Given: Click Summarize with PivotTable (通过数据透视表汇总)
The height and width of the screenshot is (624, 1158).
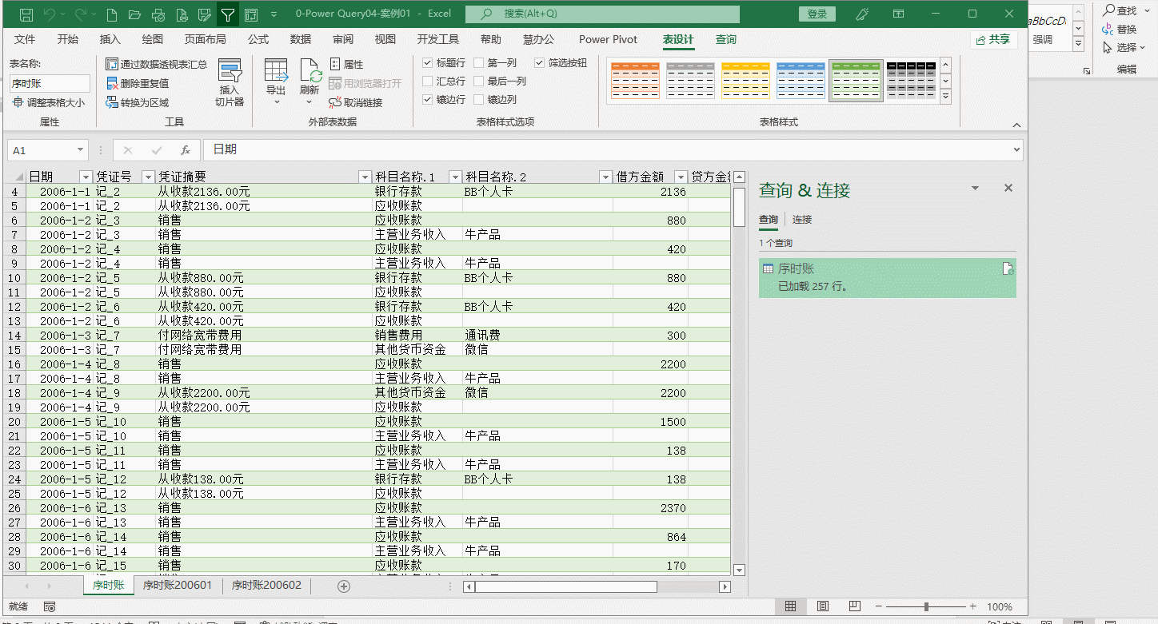Looking at the screenshot, I should coord(157,64).
